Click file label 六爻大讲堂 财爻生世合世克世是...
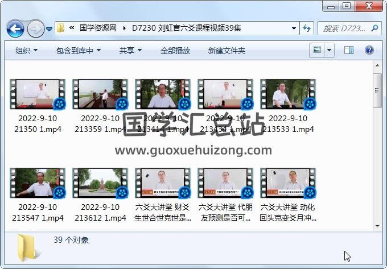 [x=163, y=213]
